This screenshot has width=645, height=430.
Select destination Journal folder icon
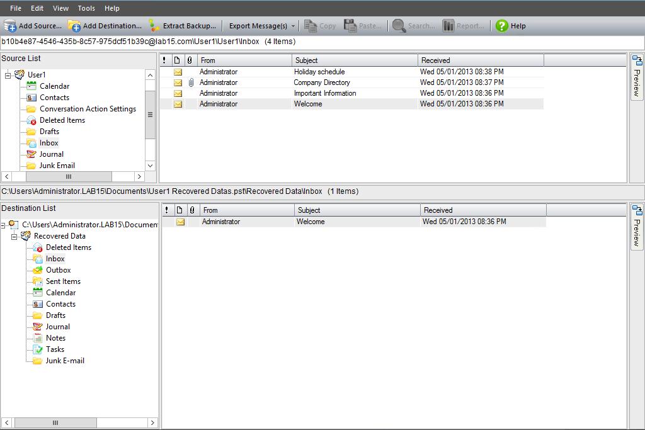[38, 326]
